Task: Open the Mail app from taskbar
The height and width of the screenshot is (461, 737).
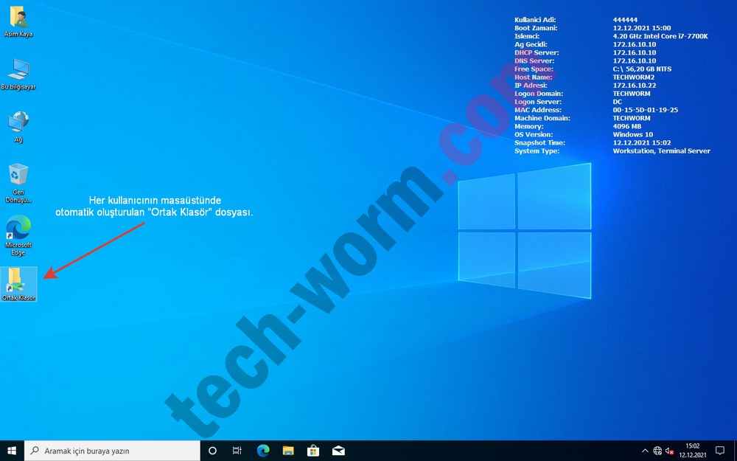Action: tap(338, 450)
